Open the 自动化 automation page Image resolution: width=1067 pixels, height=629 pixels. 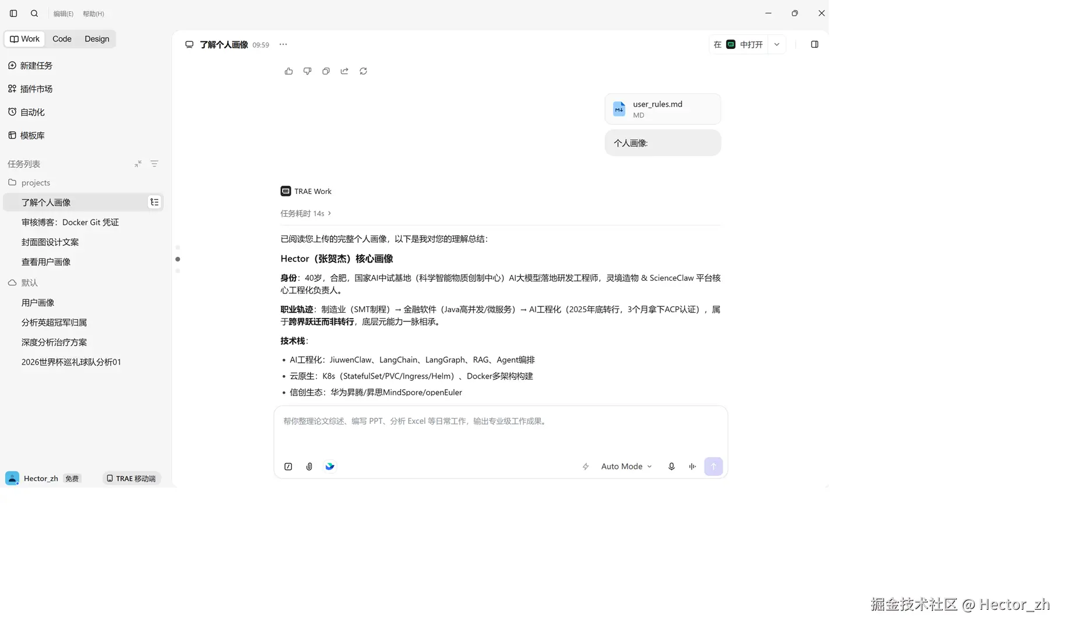coord(26,112)
